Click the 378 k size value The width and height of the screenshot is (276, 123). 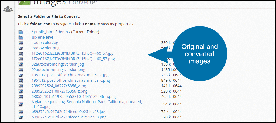point(166,117)
